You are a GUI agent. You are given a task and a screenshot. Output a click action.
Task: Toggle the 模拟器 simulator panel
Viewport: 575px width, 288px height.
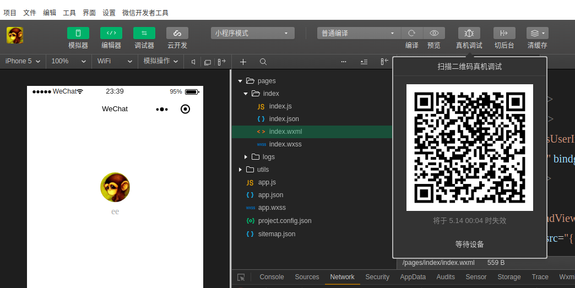pos(78,33)
